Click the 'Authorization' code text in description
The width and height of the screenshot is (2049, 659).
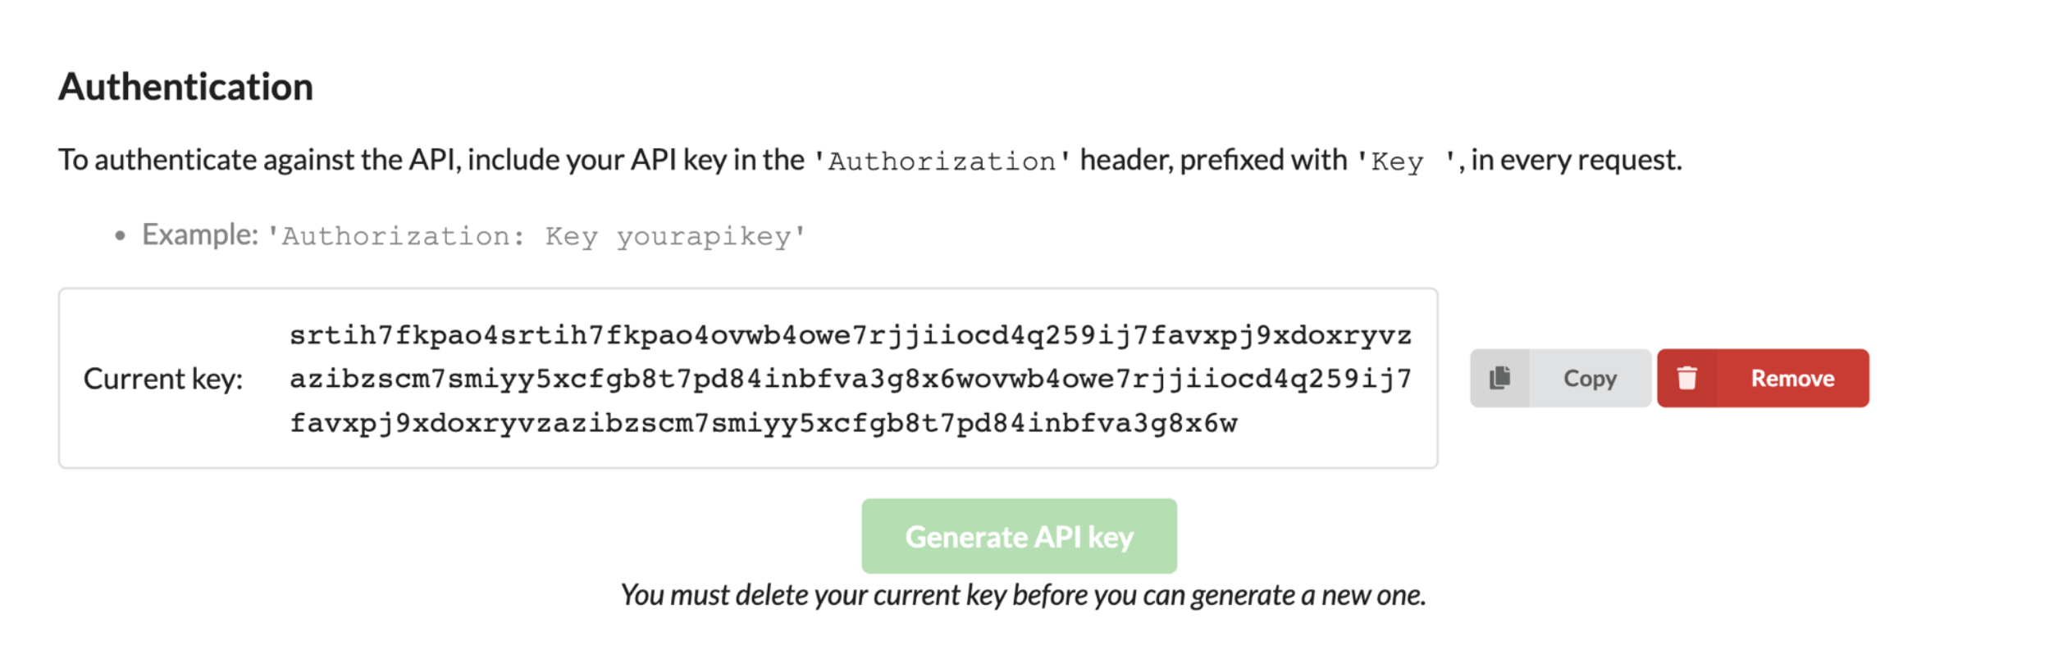click(x=942, y=161)
